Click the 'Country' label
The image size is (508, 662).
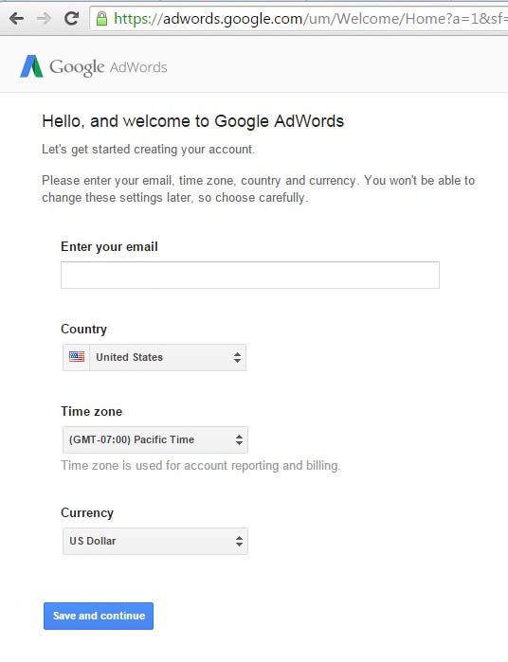tap(83, 329)
